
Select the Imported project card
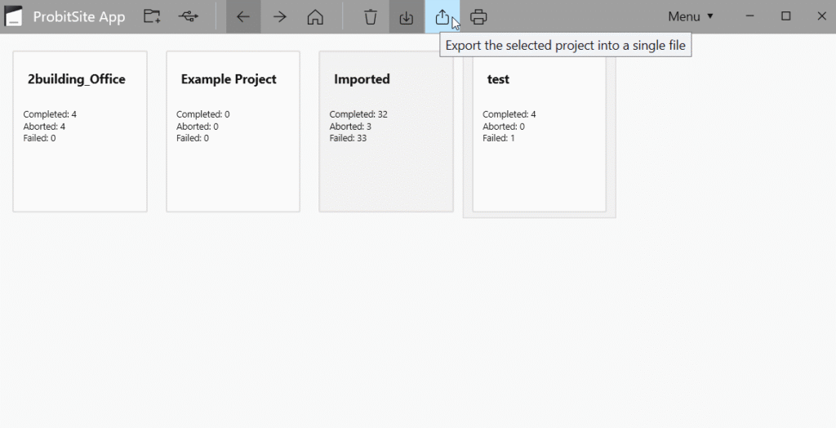(x=386, y=132)
